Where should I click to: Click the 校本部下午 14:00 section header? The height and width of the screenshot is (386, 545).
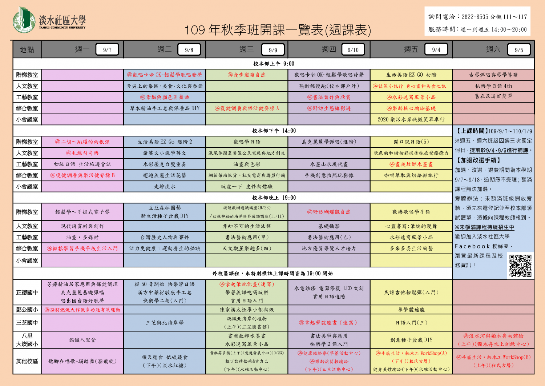[274, 131]
